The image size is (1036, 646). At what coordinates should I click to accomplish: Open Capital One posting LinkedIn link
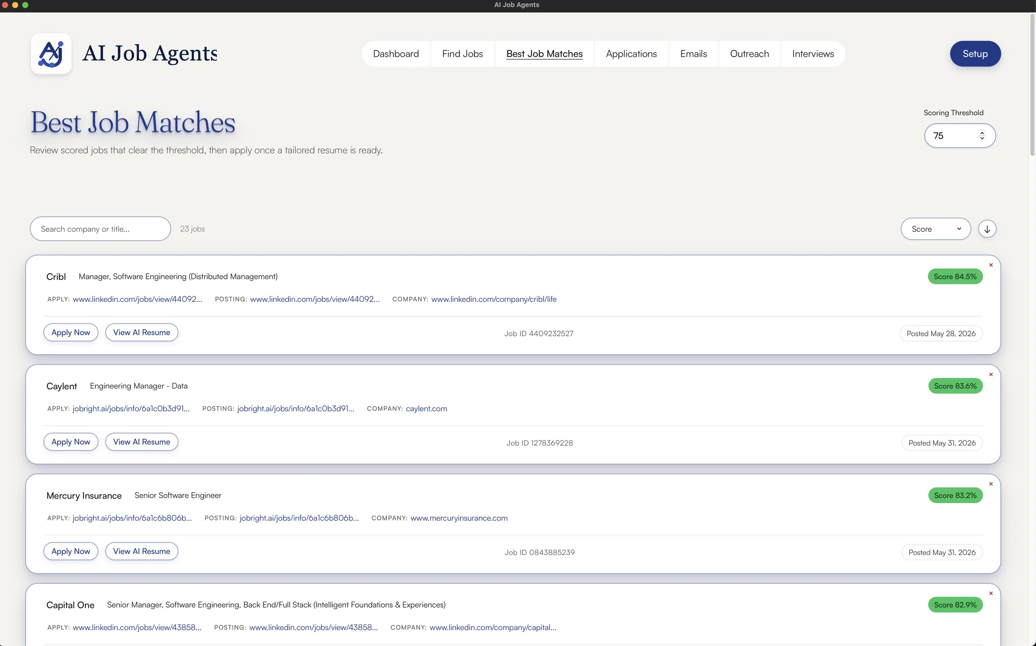click(x=313, y=627)
